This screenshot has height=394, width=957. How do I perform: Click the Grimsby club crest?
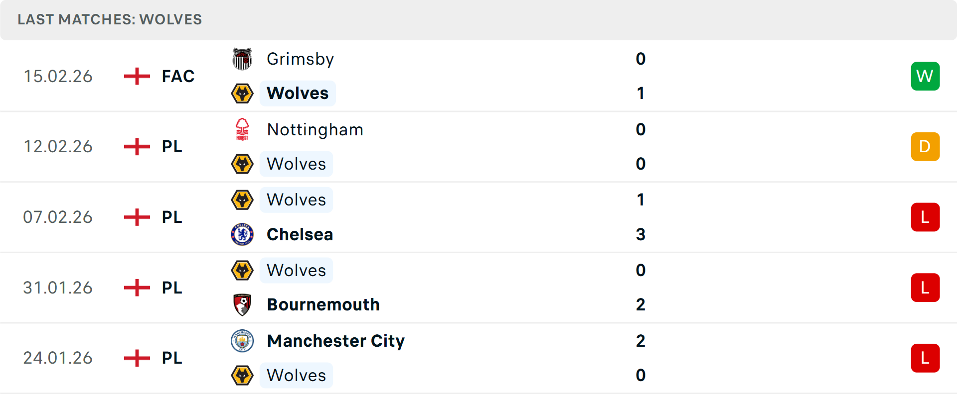[242, 59]
